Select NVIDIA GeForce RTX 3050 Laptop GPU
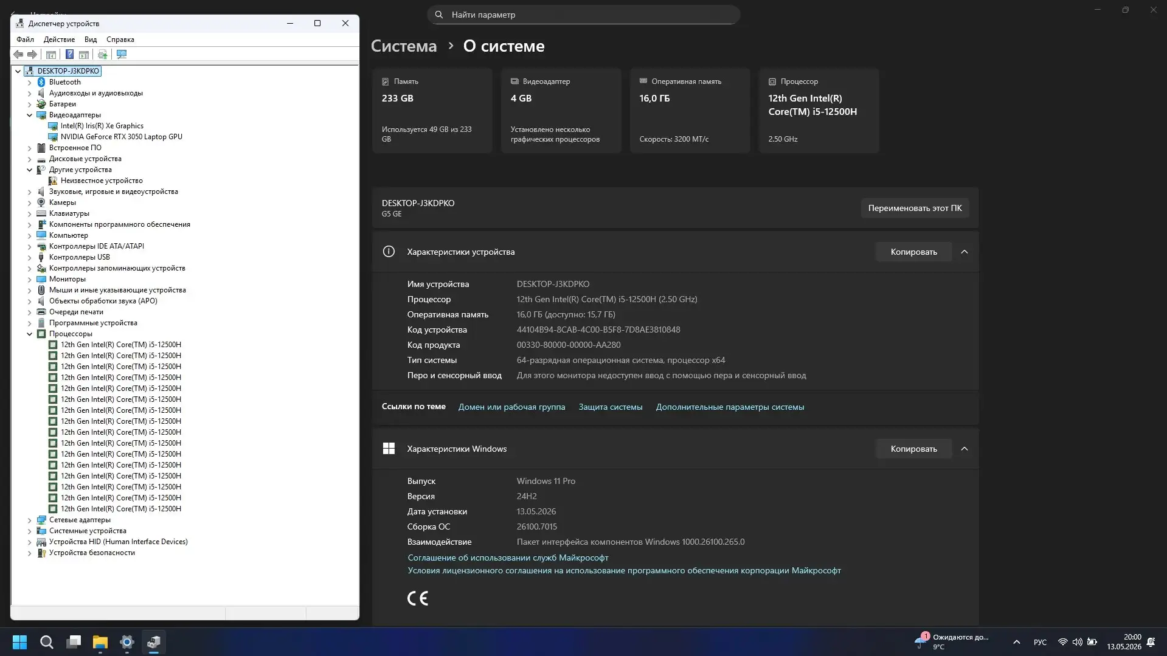Screen dimensions: 1167x656 point(122,137)
